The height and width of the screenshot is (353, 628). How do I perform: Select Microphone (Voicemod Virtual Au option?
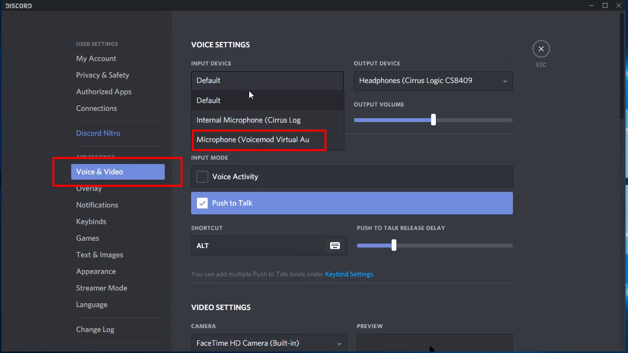tap(267, 140)
